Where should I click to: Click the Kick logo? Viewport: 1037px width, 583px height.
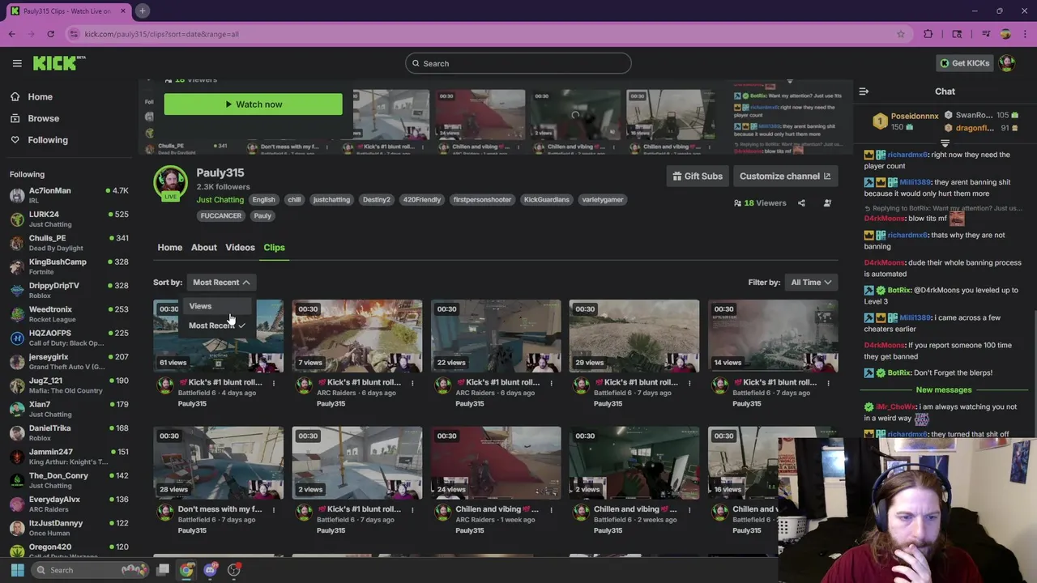coord(59,63)
